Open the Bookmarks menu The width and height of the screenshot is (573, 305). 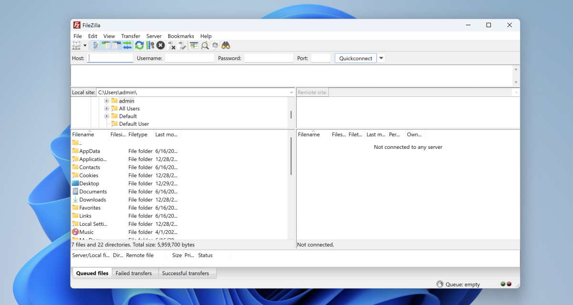180,36
